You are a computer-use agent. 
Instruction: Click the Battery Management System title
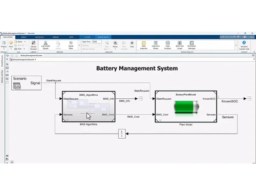tap(137, 68)
